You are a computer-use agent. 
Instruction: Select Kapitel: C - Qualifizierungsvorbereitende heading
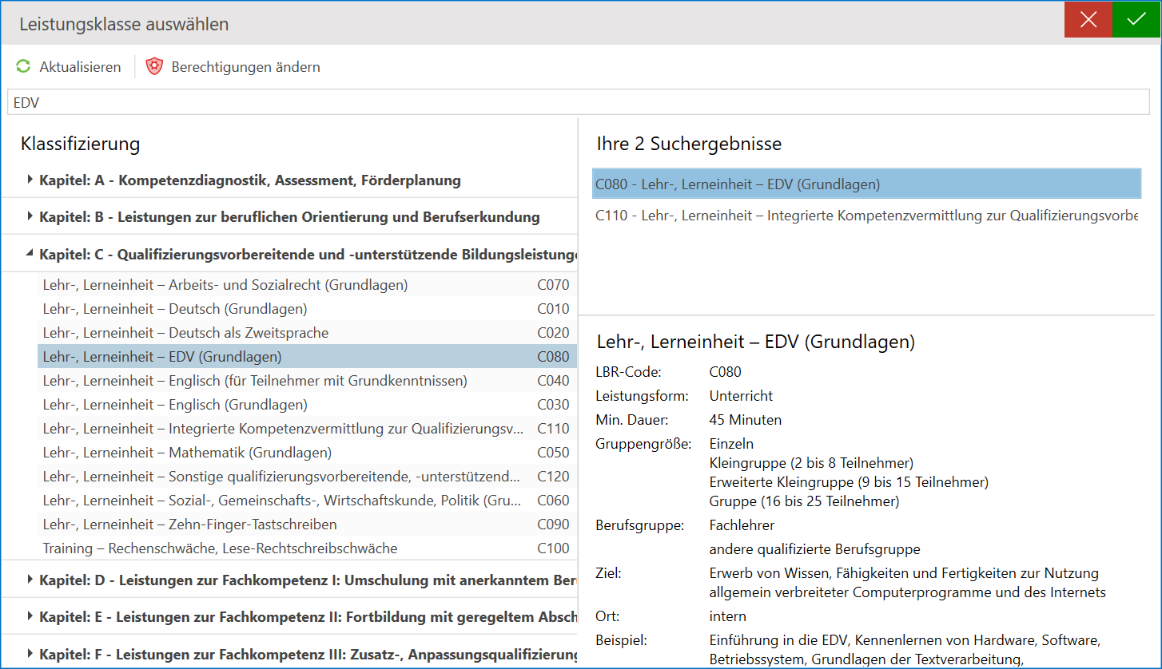tap(308, 255)
